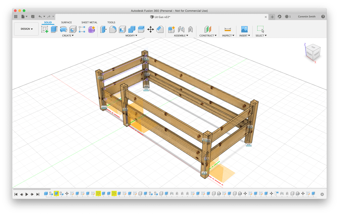Image resolution: width=339 pixels, height=215 pixels.
Task: Open the Help menu
Action: point(323,16)
